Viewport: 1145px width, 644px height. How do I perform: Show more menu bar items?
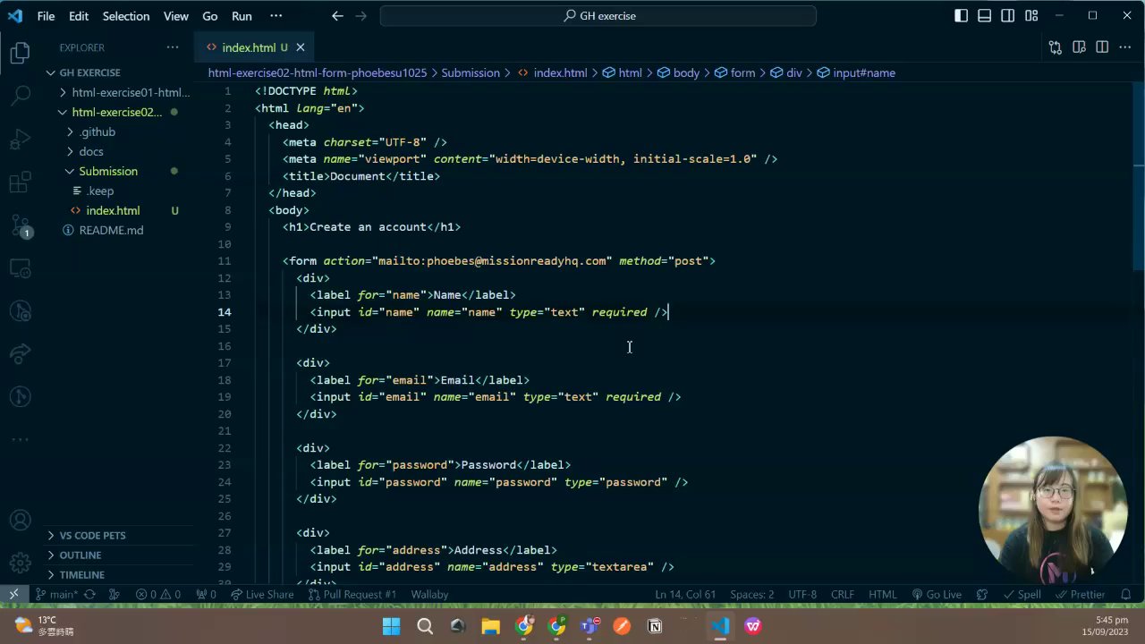[x=276, y=15]
